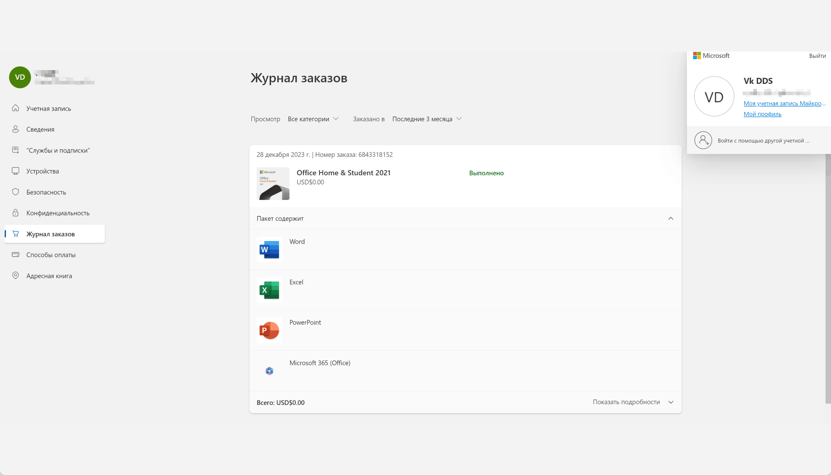Open the Office Home & Student product thumbnail
This screenshot has width=831, height=475.
pyautogui.click(x=273, y=184)
